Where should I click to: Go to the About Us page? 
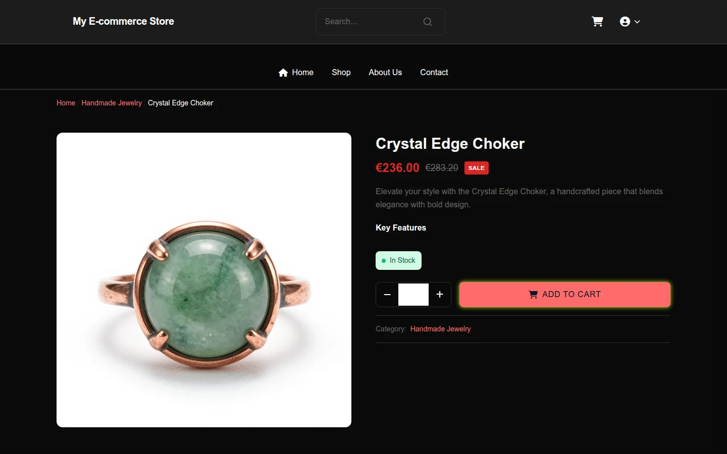[385, 73]
